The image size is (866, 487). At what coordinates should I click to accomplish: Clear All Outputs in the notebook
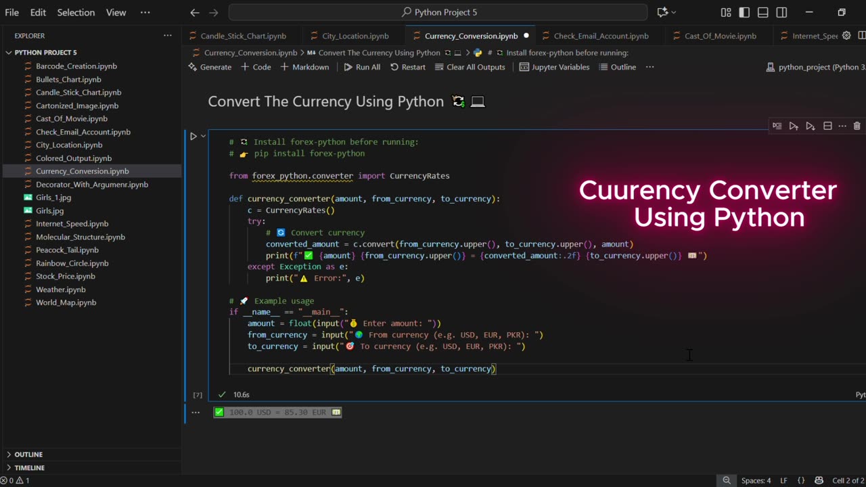point(470,67)
